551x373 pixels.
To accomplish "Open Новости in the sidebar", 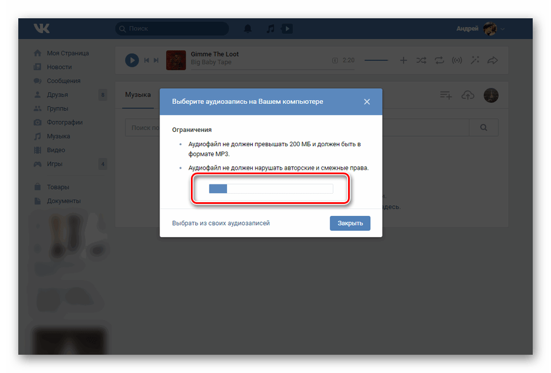I will tap(59, 67).
